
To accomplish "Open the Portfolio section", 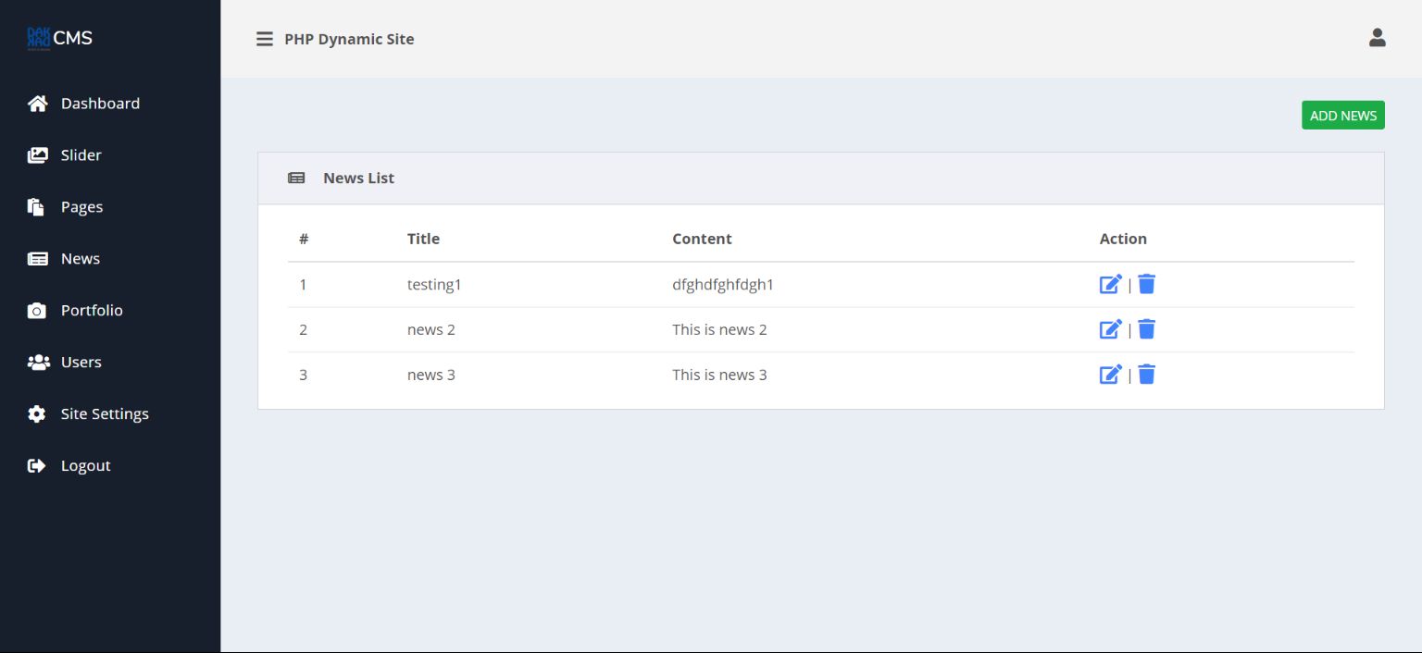I will pos(91,311).
